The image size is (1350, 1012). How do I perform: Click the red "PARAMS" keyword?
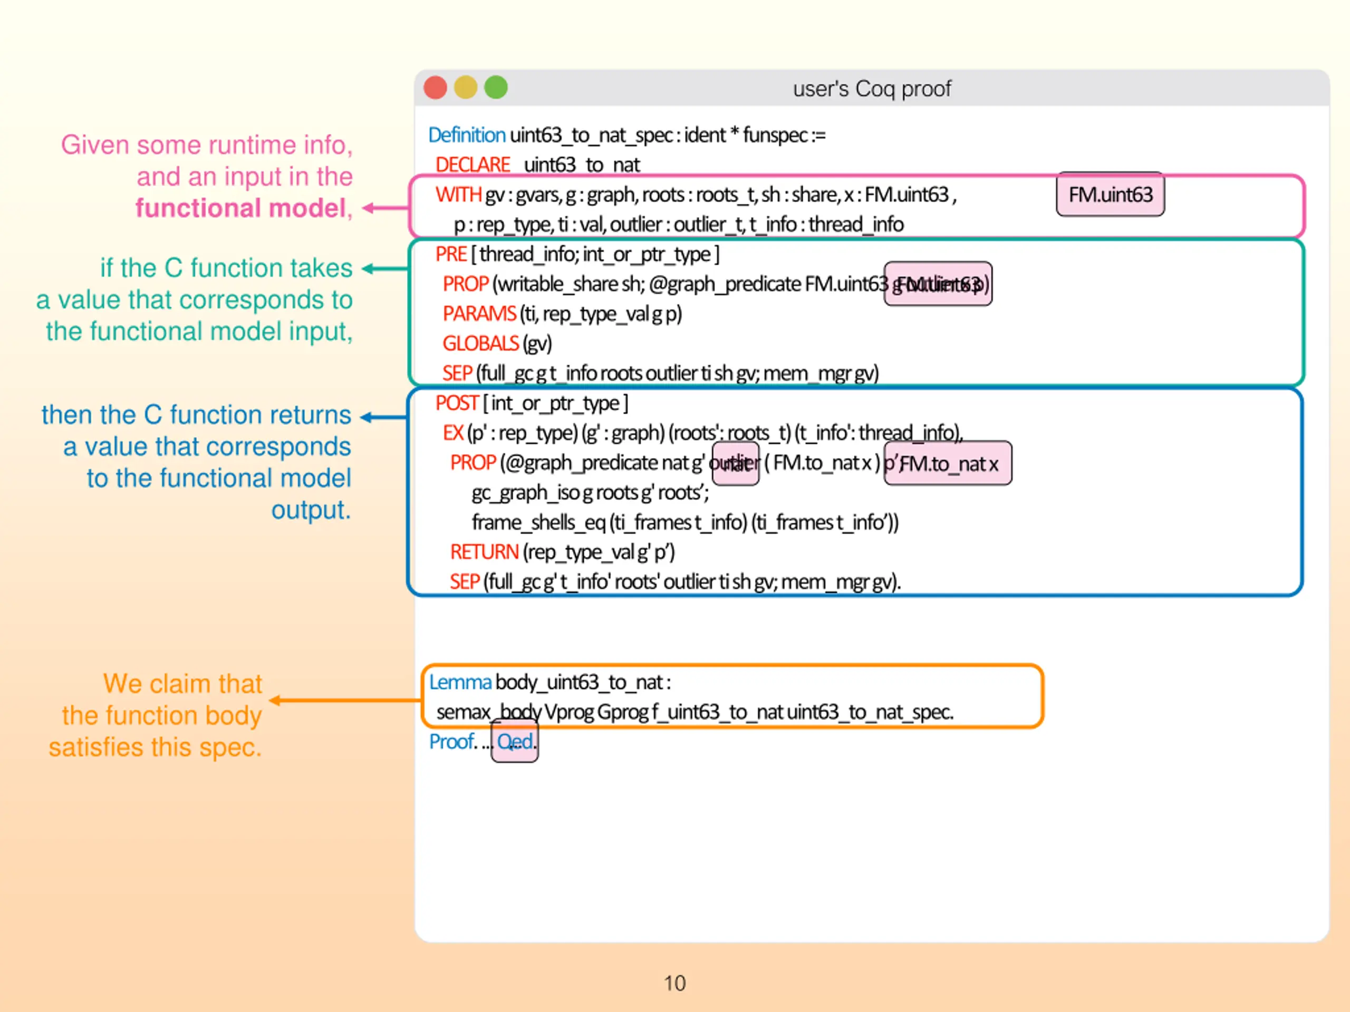click(479, 314)
